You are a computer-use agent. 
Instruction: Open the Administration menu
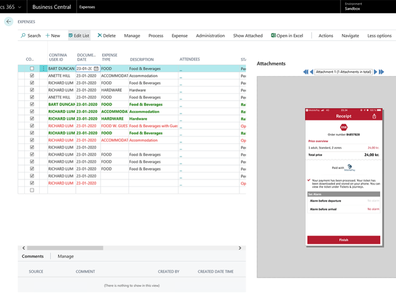210,36
